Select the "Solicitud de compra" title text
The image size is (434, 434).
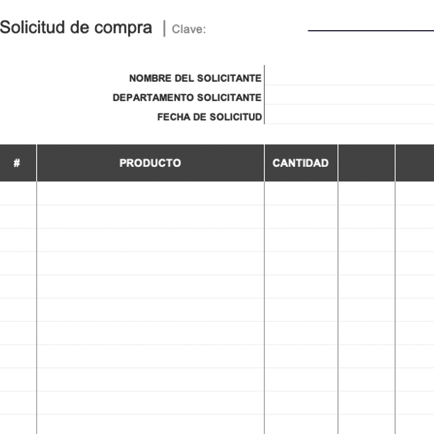(x=76, y=28)
